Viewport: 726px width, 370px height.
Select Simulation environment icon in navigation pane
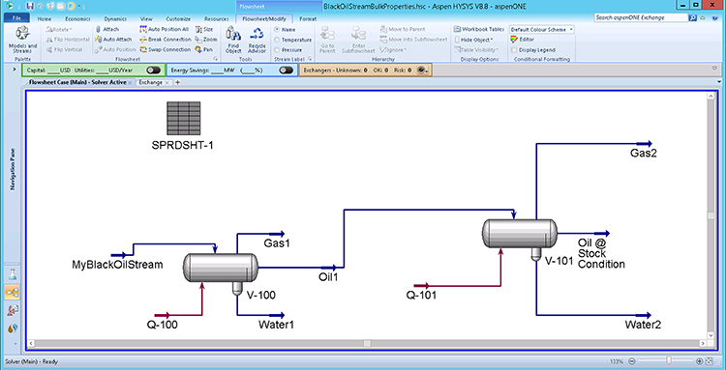(13, 293)
